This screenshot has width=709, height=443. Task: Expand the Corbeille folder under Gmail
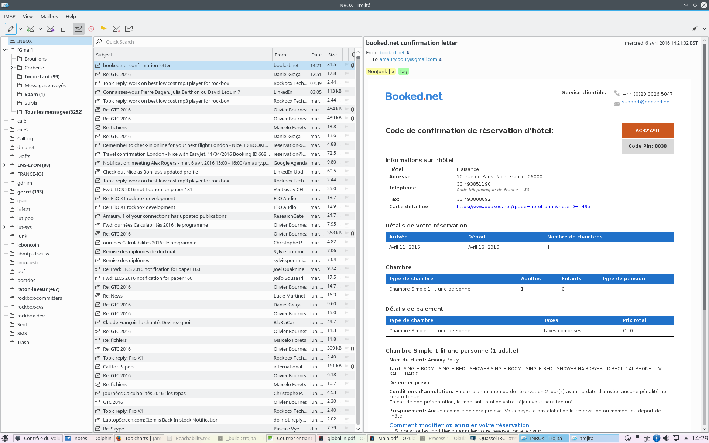point(12,68)
